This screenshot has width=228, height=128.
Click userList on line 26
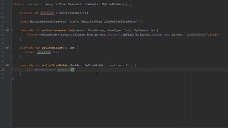(x=64, y=70)
